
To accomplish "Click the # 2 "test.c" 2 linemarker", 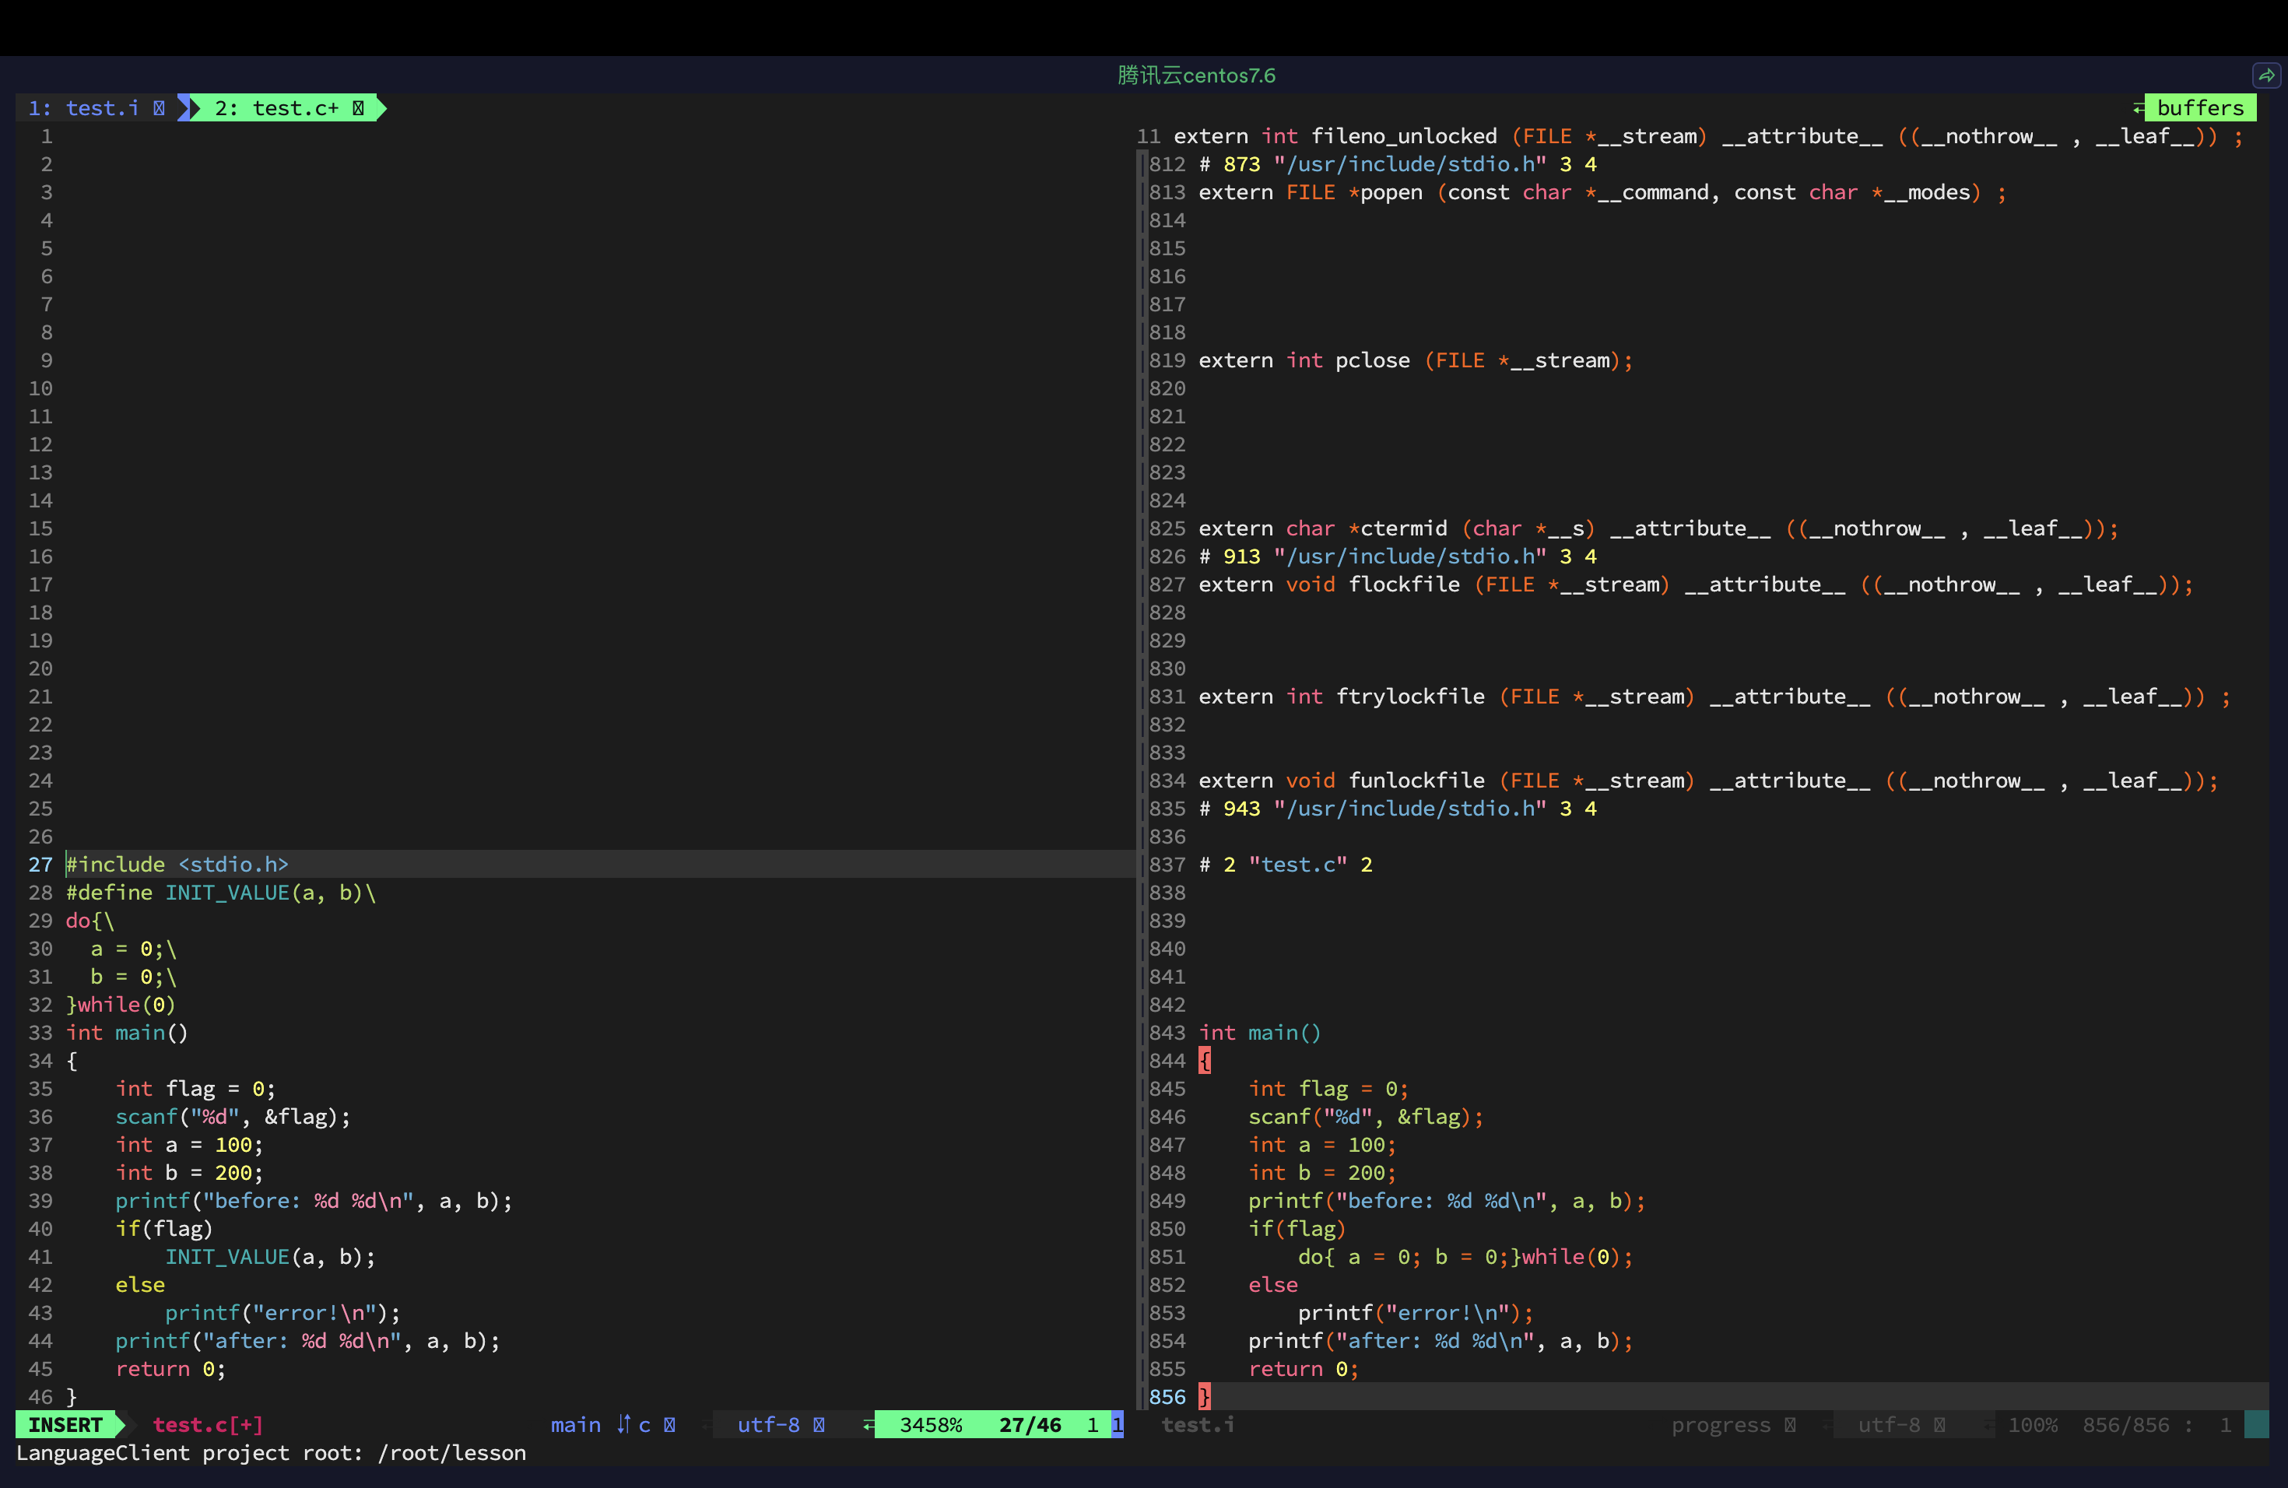I will click(x=1286, y=864).
